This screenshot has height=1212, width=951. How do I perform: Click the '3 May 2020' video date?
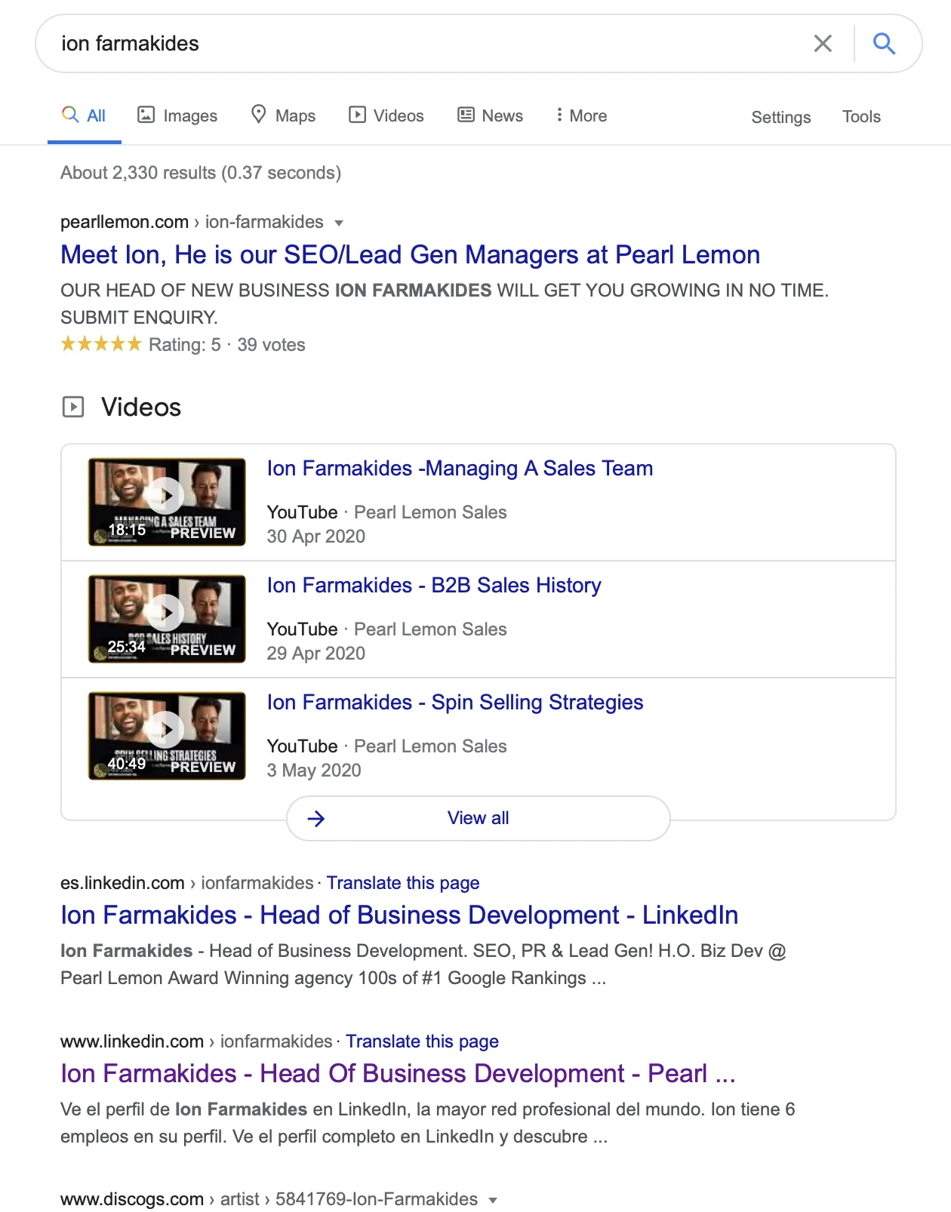tap(314, 771)
